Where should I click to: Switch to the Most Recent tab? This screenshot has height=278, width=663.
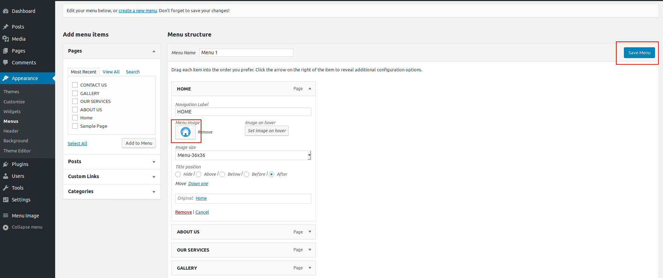tap(83, 72)
